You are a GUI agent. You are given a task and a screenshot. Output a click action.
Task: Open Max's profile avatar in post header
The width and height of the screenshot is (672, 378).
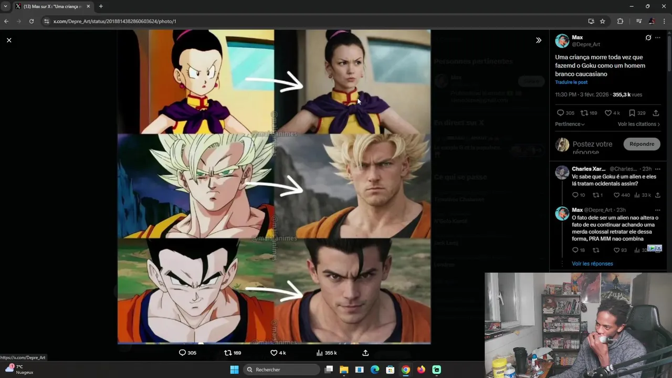coord(562,41)
